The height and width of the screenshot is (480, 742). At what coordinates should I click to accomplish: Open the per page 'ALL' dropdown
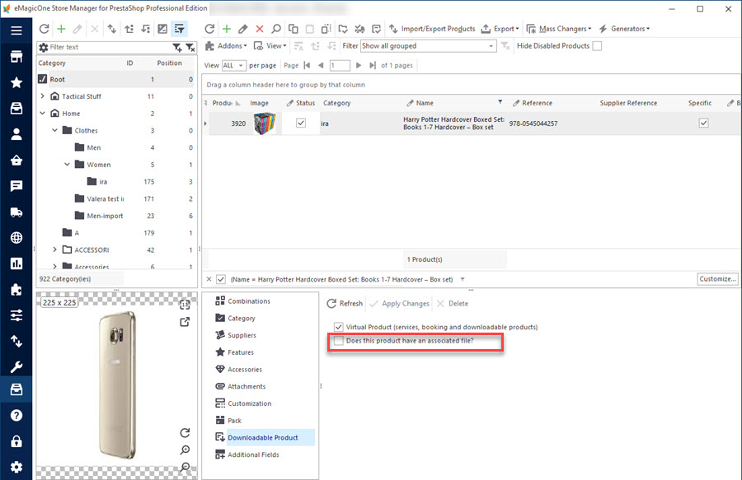point(234,66)
